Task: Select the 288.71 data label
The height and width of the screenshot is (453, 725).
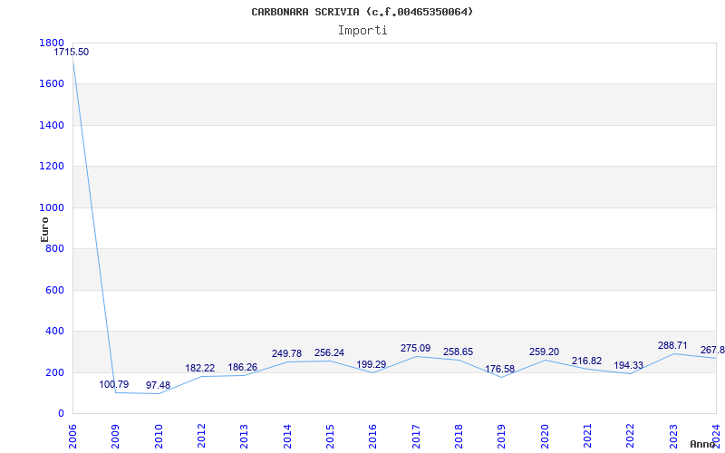Action: (672, 346)
